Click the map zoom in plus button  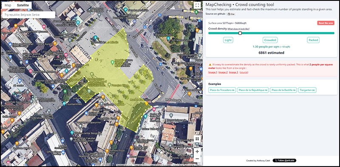tap(197, 151)
